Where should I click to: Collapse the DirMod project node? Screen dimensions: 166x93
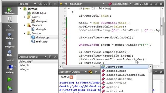(x=20, y=9)
